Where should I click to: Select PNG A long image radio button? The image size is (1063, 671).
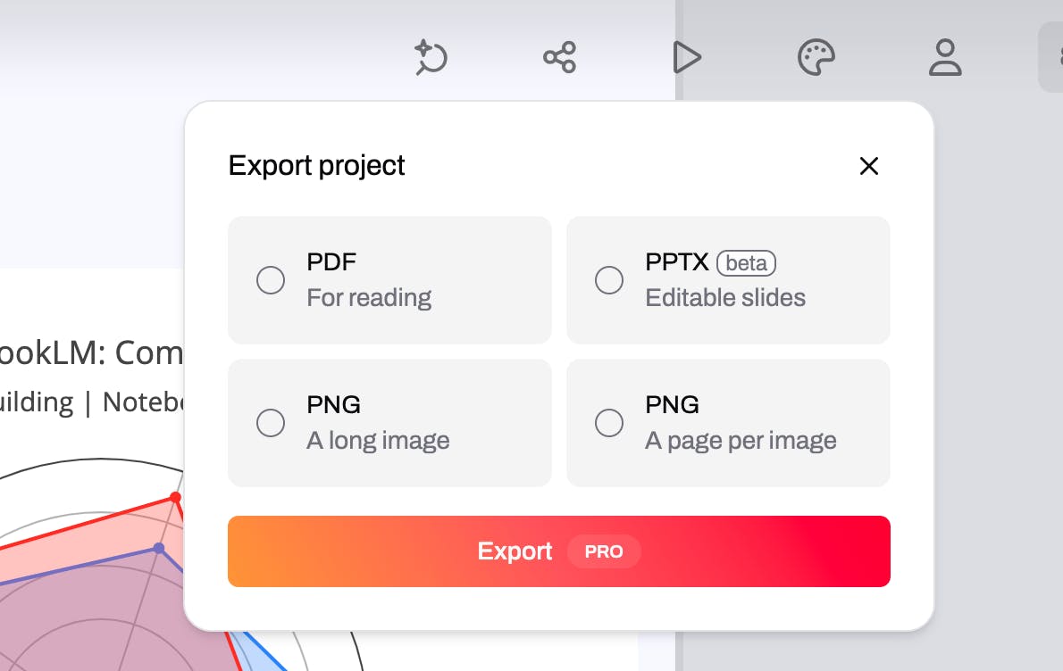[x=271, y=423]
